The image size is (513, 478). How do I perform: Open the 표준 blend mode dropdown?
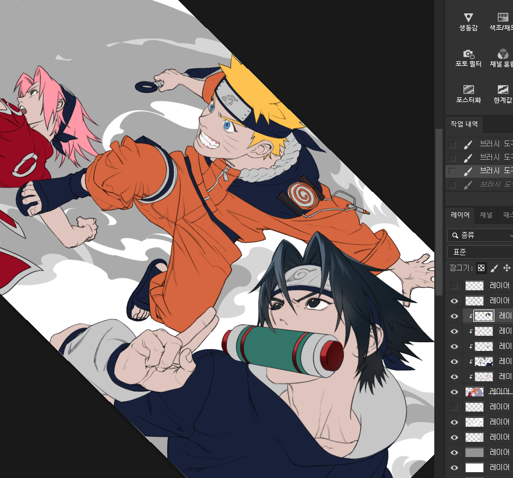(480, 252)
